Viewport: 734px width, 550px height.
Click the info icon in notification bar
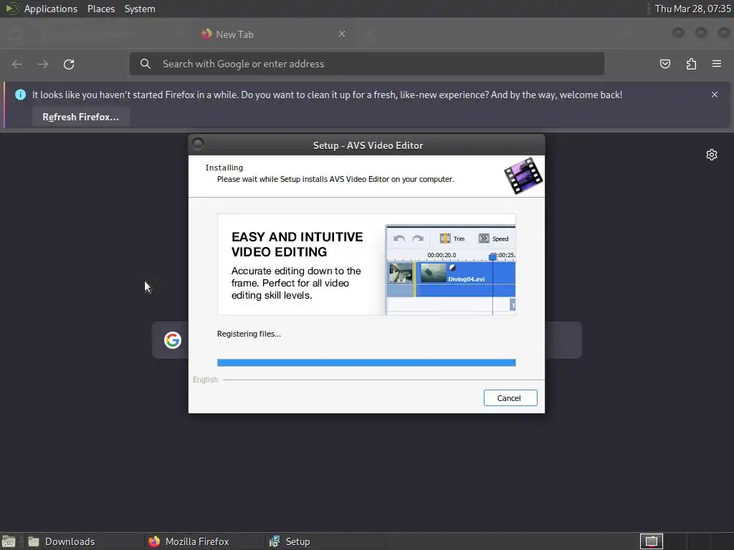[20, 95]
